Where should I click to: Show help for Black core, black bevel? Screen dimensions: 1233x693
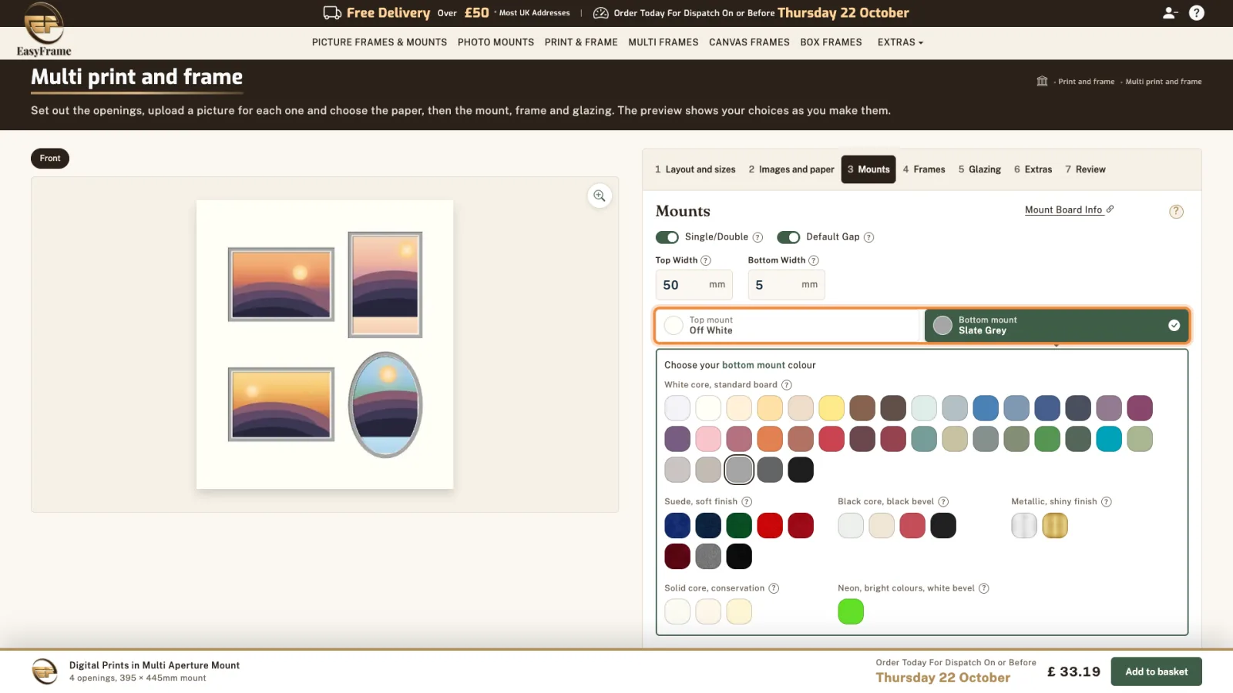[x=943, y=502]
